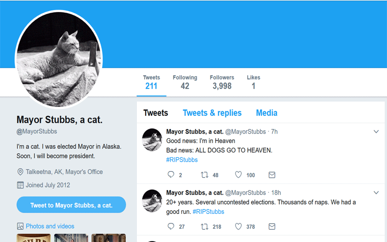Click Tweet to Mayor Stubbs button

(x=71, y=205)
